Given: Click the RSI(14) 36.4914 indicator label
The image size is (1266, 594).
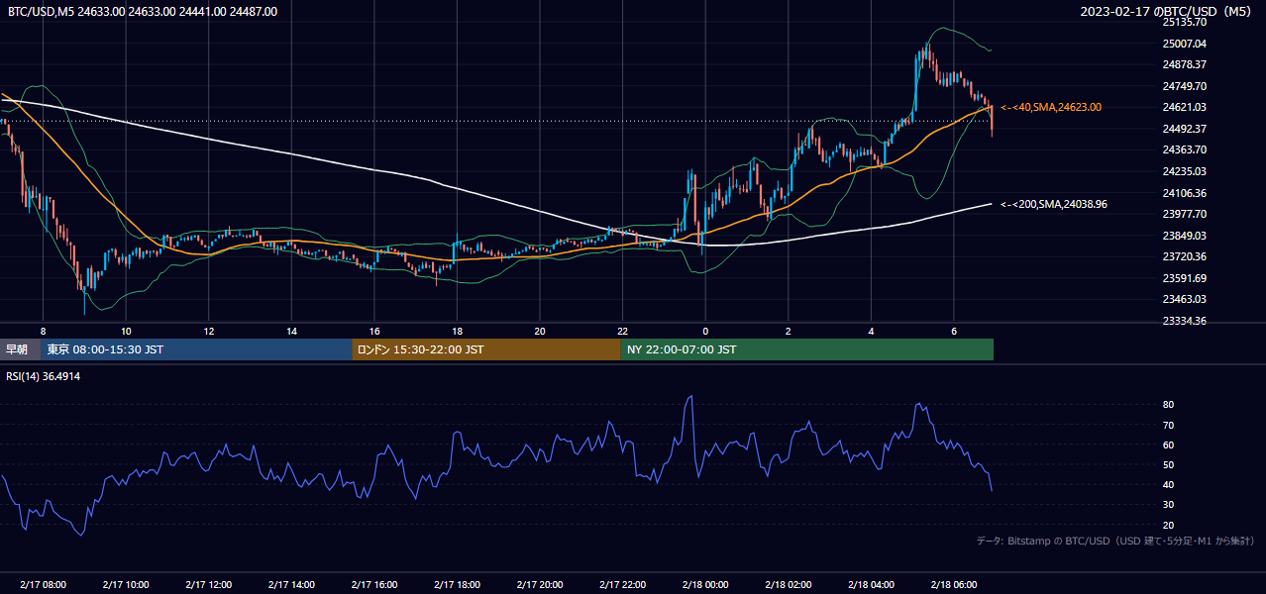Looking at the screenshot, I should 44,376.
